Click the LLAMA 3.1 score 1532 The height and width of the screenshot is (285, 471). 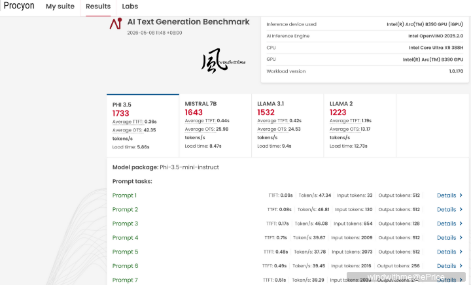266,112
